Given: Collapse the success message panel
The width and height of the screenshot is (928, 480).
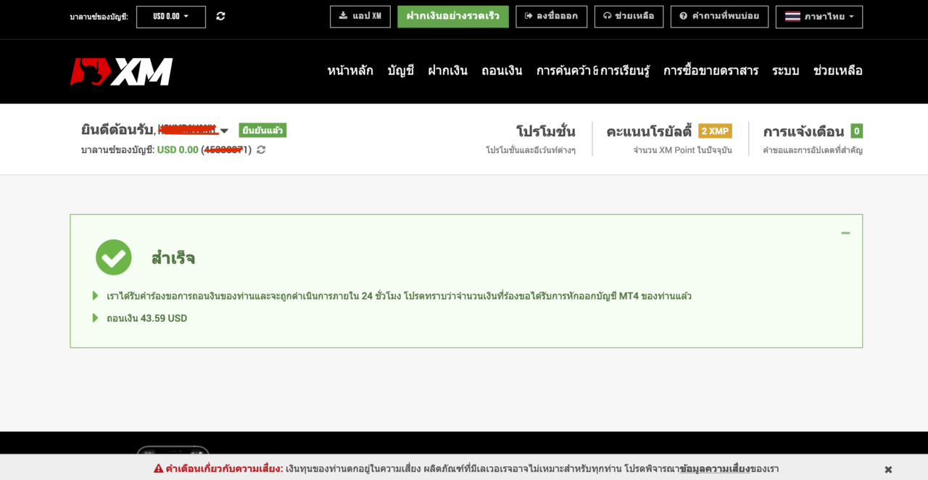Looking at the screenshot, I should tap(845, 233).
